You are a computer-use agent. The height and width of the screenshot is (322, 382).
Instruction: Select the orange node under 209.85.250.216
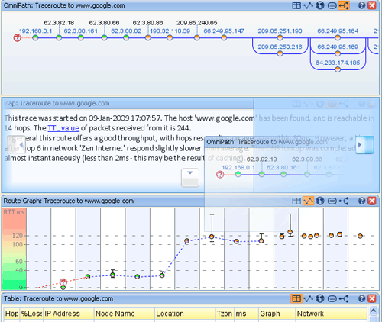tap(280, 53)
